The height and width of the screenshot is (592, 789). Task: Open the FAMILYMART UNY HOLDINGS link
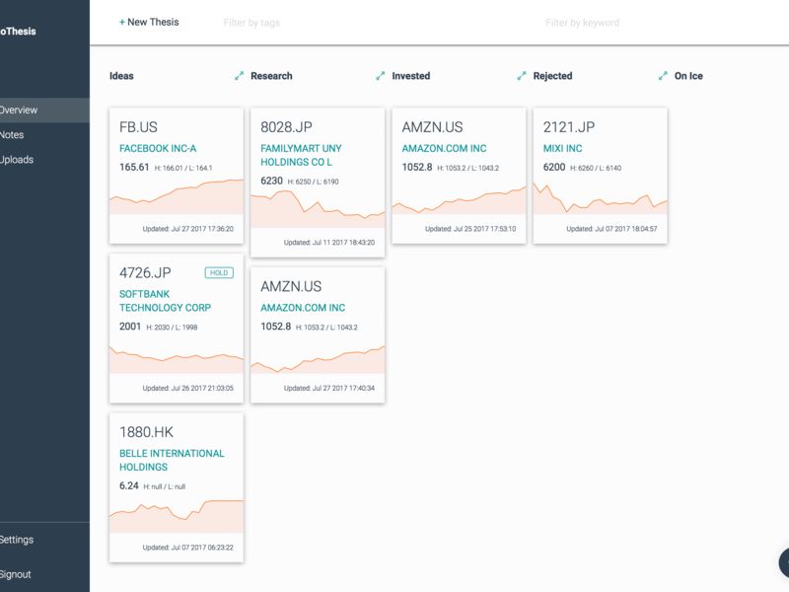[x=301, y=155]
